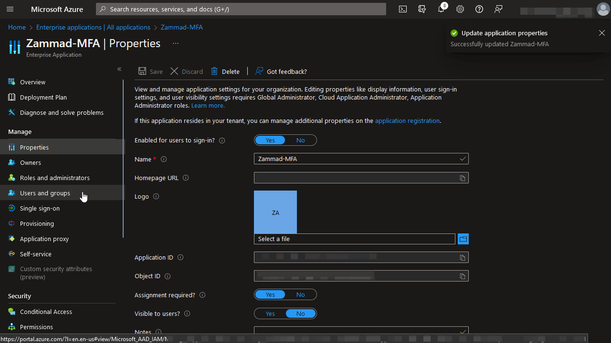Screen dimensions: 611x343
Task: Select Properties in the Manage section
Action: click(62, 147)
